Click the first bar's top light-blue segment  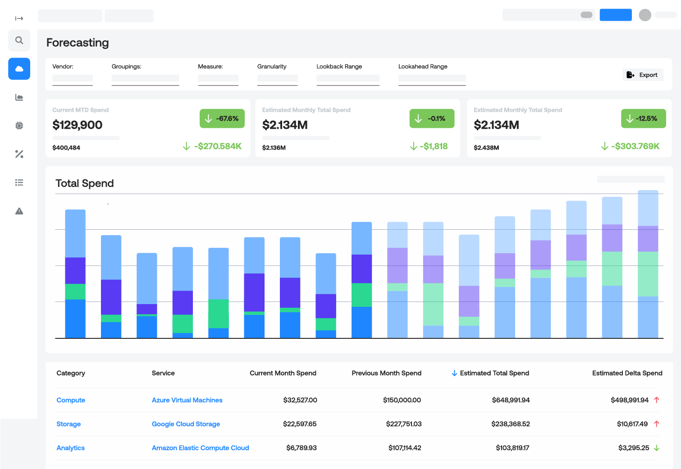tap(75, 233)
